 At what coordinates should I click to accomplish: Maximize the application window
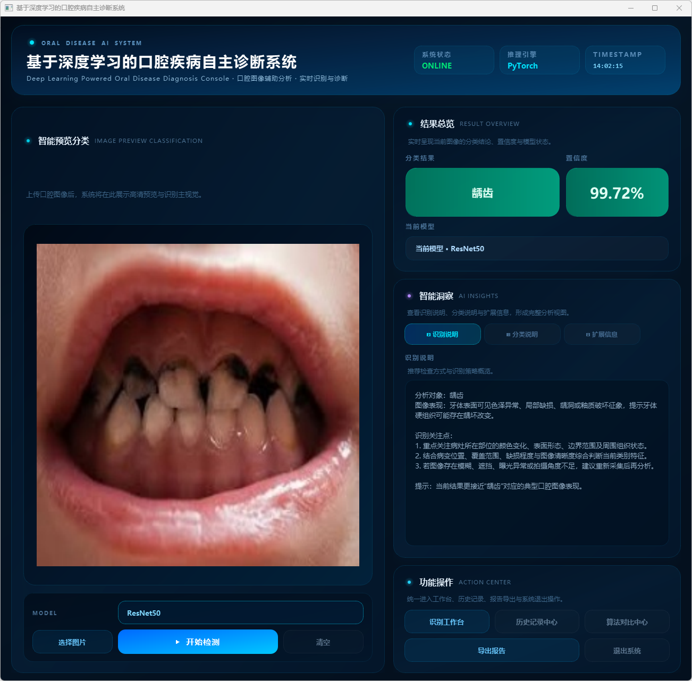tap(654, 8)
